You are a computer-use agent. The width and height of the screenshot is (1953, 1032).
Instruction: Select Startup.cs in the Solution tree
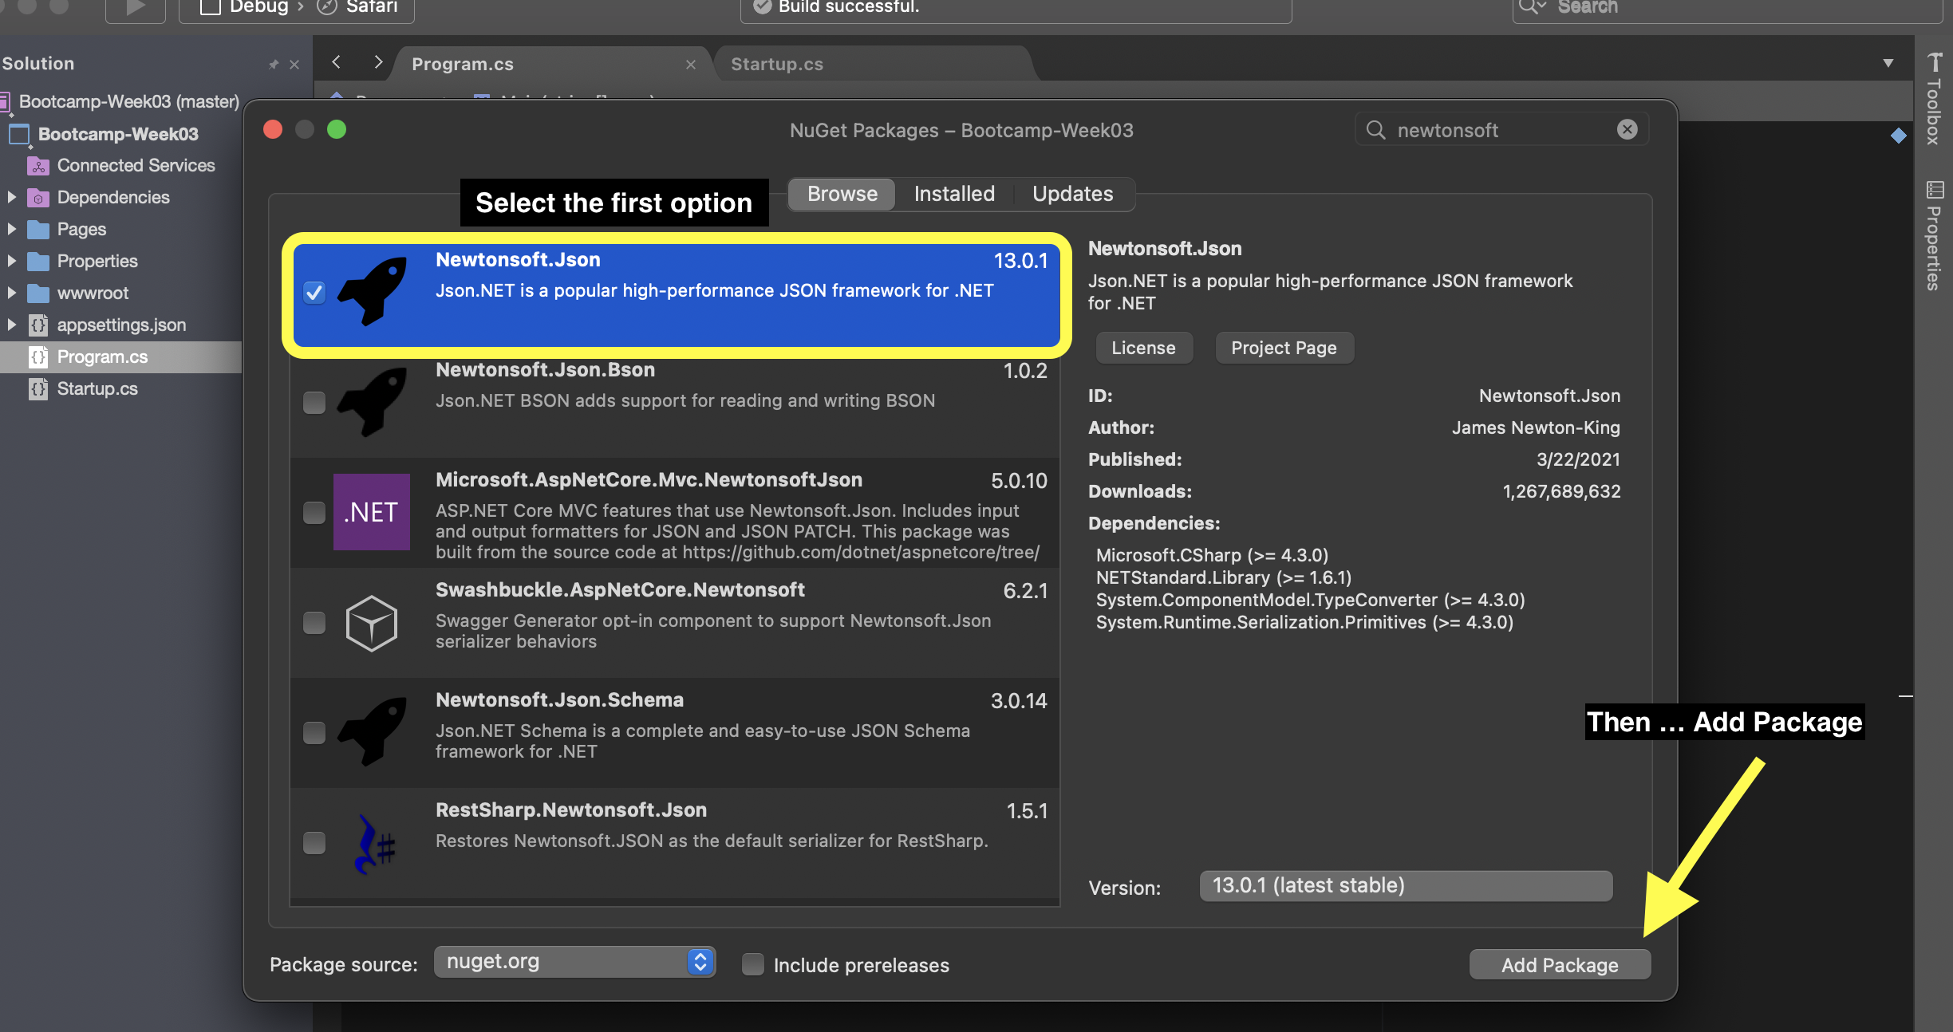click(97, 389)
